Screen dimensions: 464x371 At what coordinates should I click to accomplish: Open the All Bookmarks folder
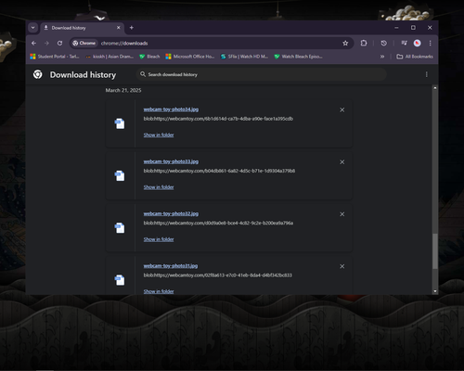(415, 57)
